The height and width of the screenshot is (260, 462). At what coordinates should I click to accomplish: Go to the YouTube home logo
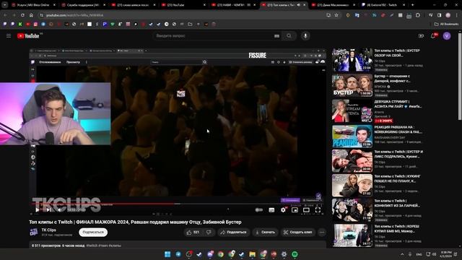click(x=29, y=36)
